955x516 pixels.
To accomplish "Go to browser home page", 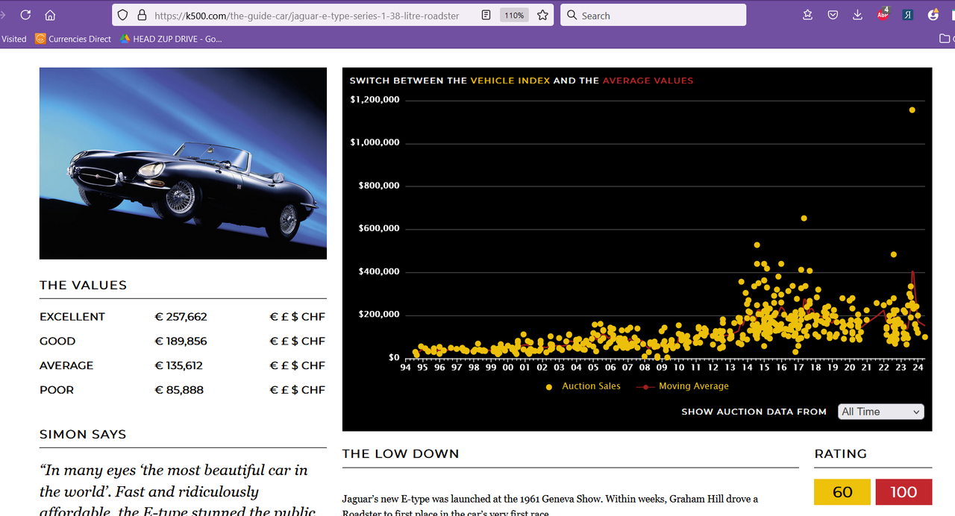I will pos(50,15).
